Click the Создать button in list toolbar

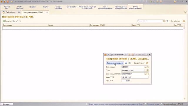pos(7,21)
